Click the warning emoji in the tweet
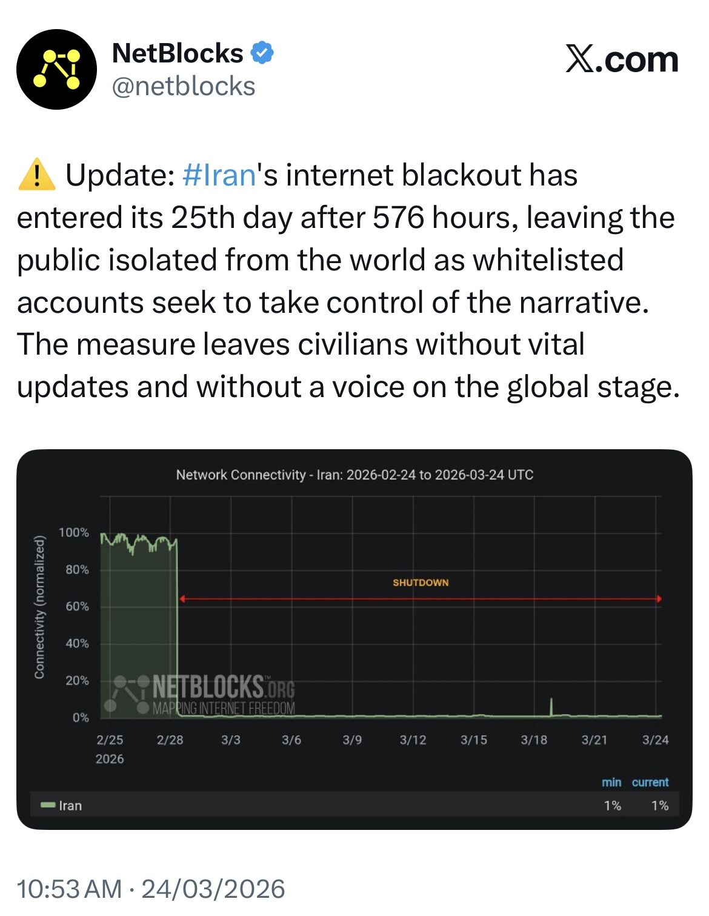The width and height of the screenshot is (709, 916). pyautogui.click(x=36, y=175)
